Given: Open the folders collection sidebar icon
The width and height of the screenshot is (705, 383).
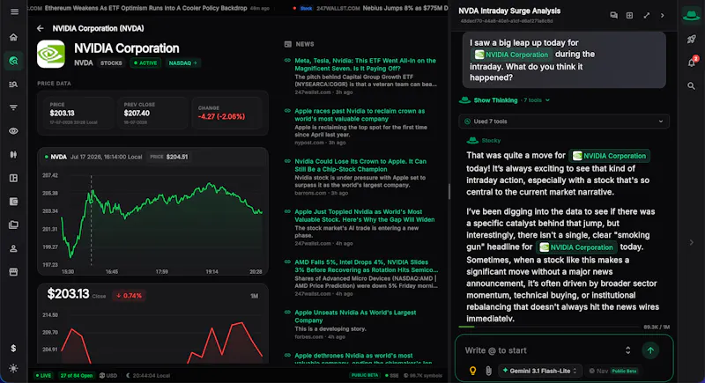Looking at the screenshot, I should pos(13,225).
